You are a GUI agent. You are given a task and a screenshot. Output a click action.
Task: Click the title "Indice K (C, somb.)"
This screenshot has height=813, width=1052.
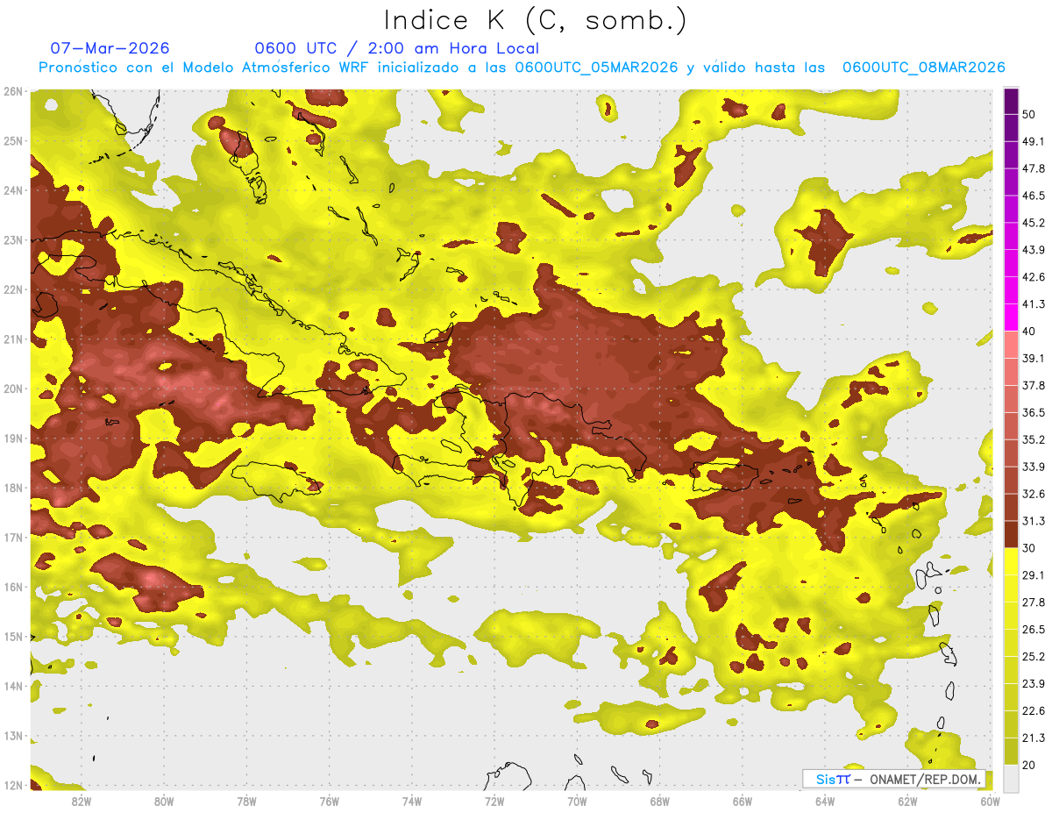pyautogui.click(x=536, y=19)
